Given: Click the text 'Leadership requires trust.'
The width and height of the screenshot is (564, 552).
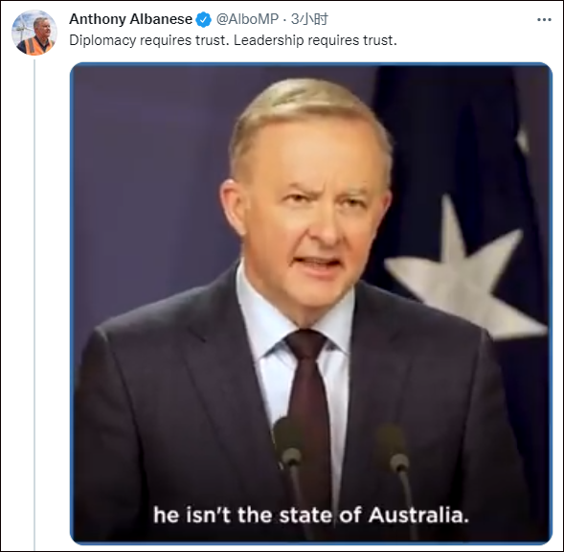Looking at the screenshot, I should [x=315, y=40].
